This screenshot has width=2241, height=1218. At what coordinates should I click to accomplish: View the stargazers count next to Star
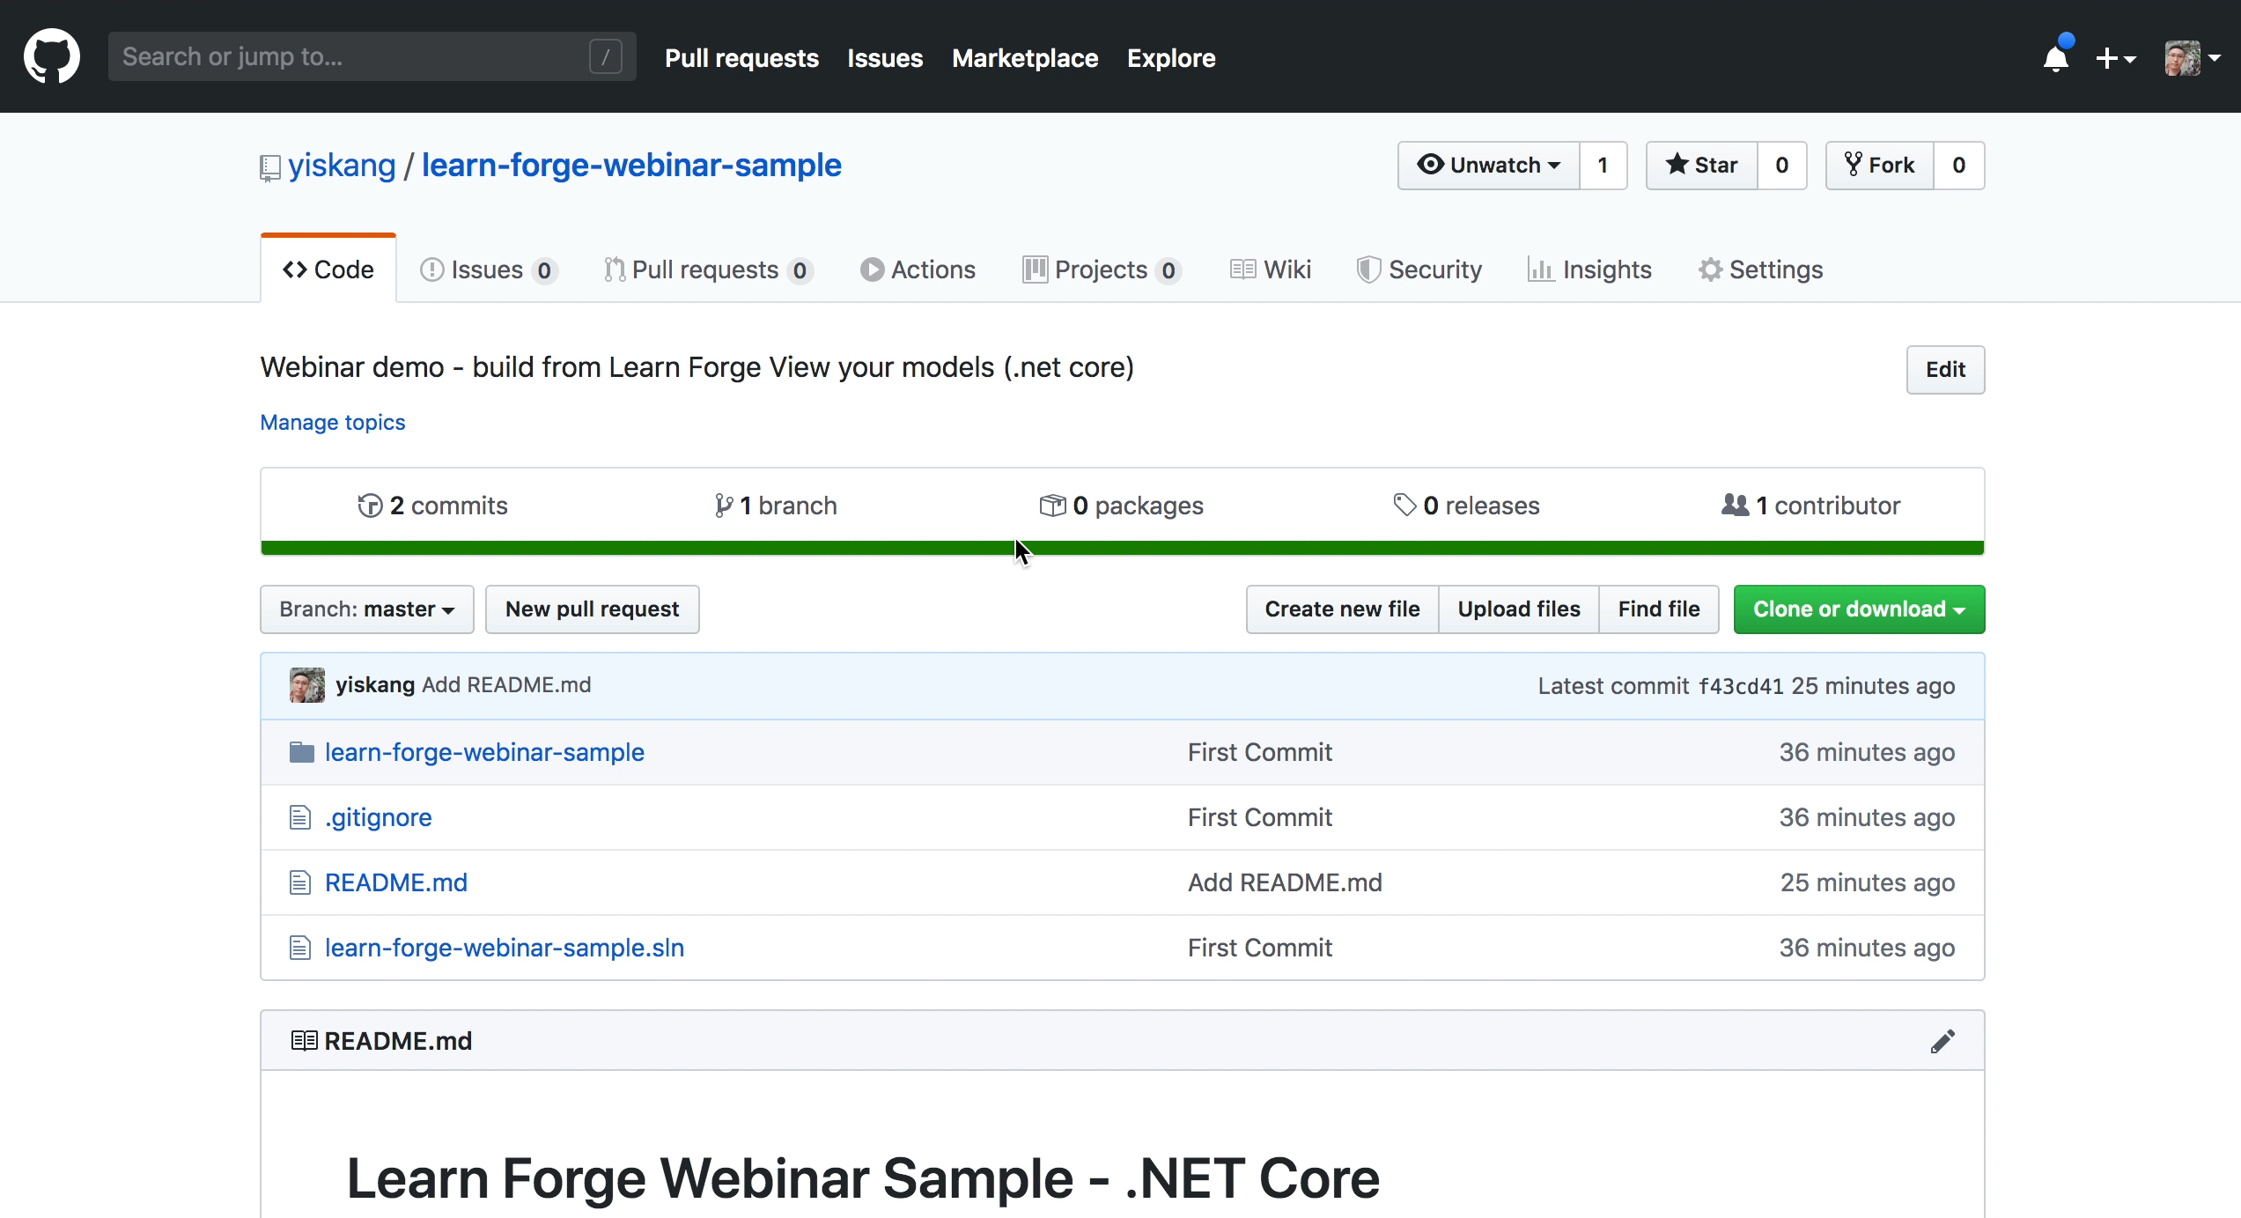coord(1782,165)
